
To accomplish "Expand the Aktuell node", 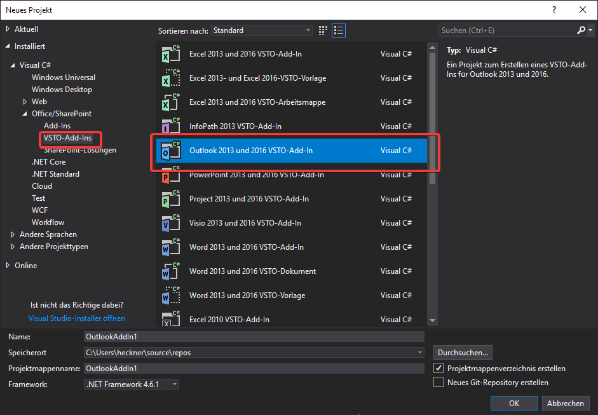I will point(8,29).
